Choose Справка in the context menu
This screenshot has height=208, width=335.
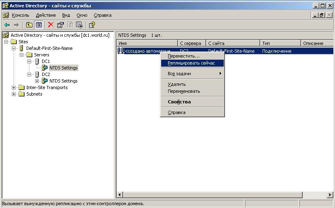point(192,112)
